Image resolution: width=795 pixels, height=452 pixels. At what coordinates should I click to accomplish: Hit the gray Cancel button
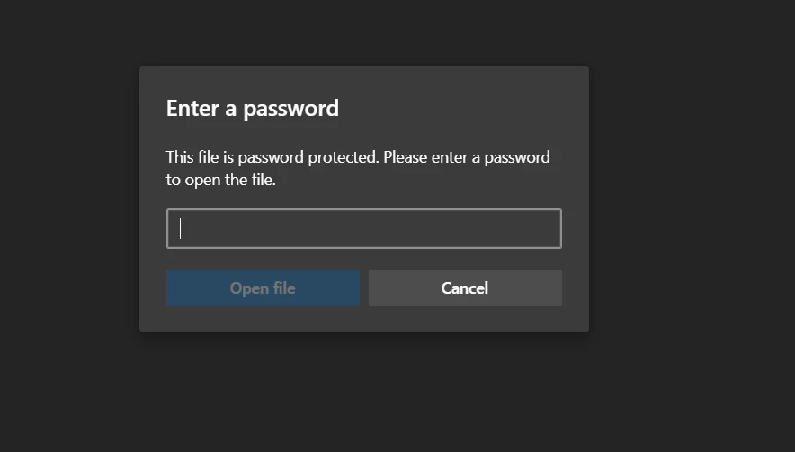pyautogui.click(x=465, y=288)
